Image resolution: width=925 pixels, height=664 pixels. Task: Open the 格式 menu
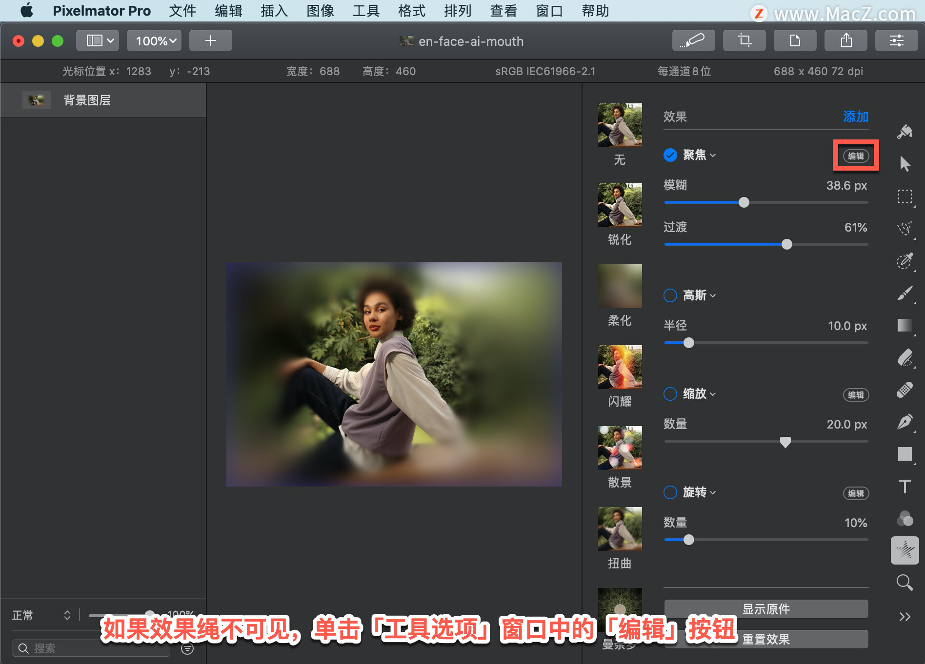412,11
